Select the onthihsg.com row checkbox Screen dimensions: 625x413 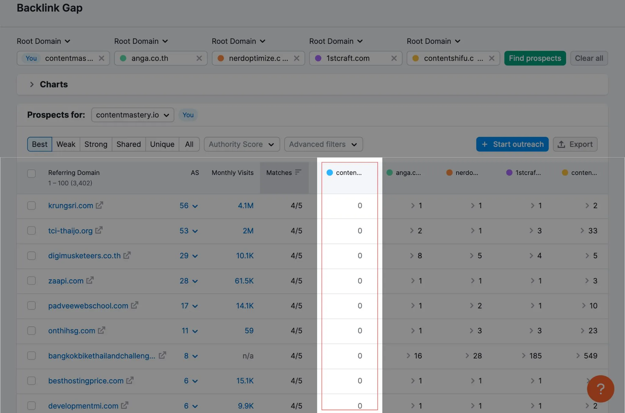[31, 331]
